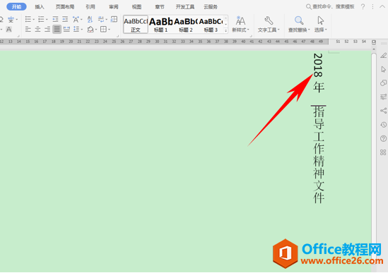This screenshot has width=388, height=273.
Task: Decrease paragraph indent
Action: (55, 19)
